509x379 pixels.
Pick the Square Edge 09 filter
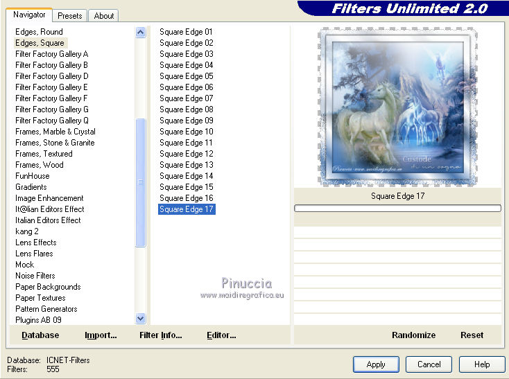[x=187, y=121]
